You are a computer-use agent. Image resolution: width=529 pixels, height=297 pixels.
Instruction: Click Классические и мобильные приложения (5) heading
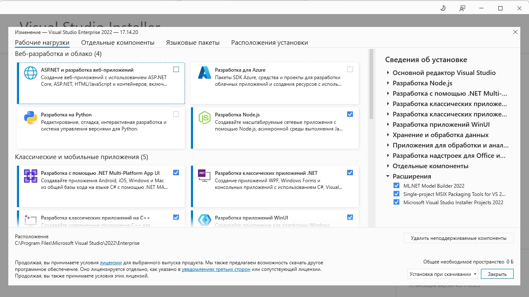(82, 157)
